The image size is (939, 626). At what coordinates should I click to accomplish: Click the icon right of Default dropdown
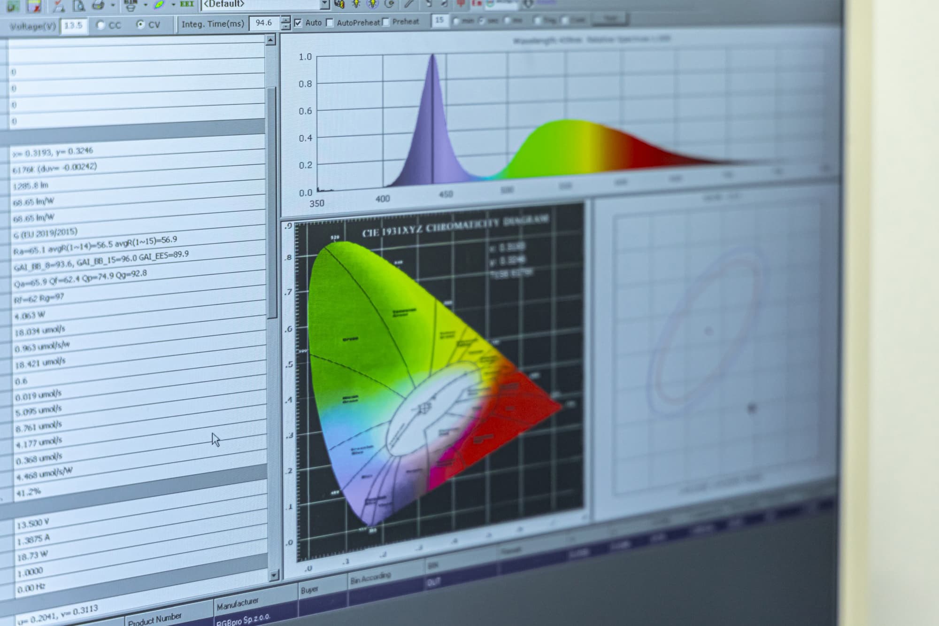click(339, 4)
